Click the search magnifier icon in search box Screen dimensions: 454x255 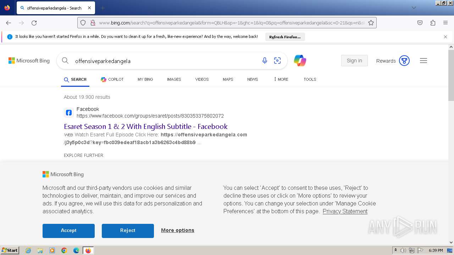pyautogui.click(x=65, y=61)
